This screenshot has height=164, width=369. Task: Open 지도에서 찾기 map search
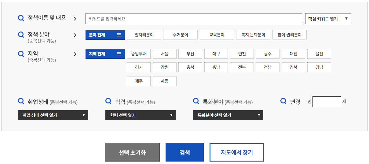click(x=237, y=152)
